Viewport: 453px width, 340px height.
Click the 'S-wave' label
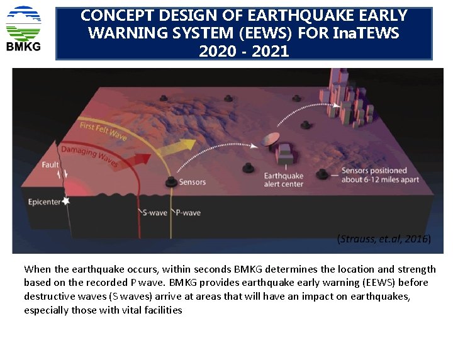(155, 213)
